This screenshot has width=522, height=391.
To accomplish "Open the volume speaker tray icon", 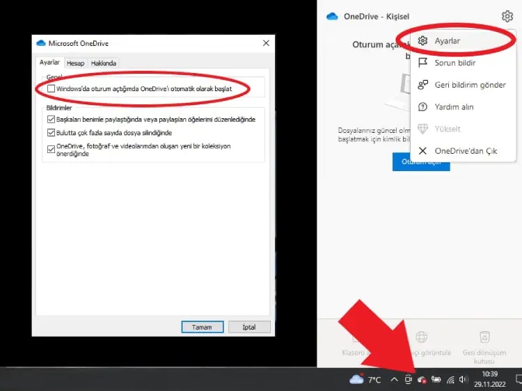I will point(463,379).
